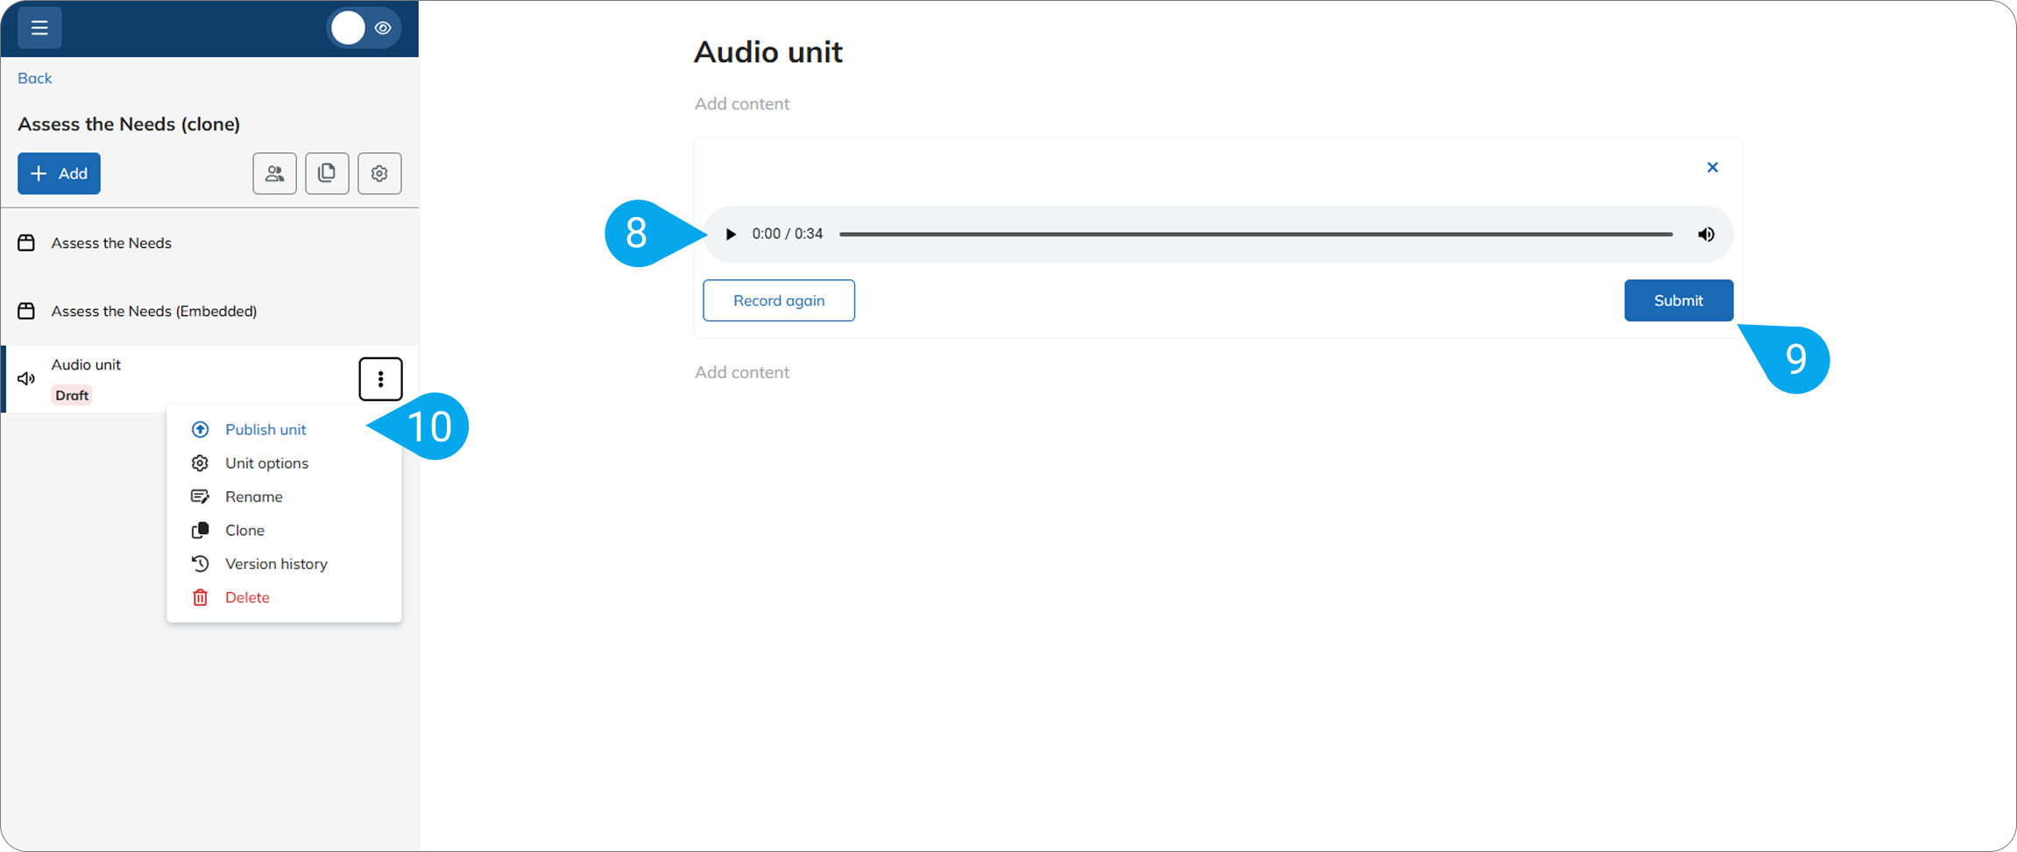Click the Record again button
This screenshot has height=852, width=2017.
coord(779,300)
